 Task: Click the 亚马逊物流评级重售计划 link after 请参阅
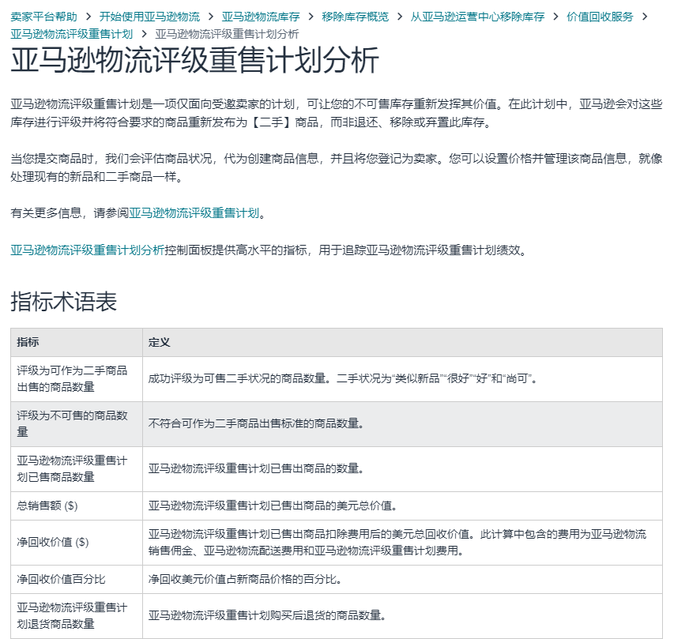194,213
